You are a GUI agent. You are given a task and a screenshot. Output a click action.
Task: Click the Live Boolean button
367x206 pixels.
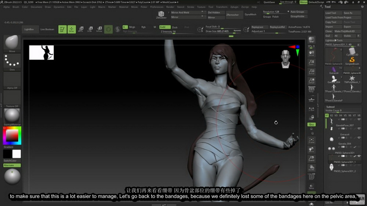(x=47, y=29)
